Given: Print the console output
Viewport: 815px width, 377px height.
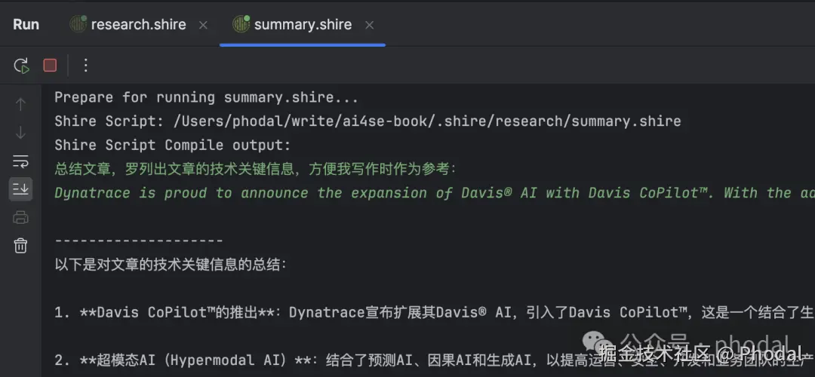Looking at the screenshot, I should click(x=20, y=217).
